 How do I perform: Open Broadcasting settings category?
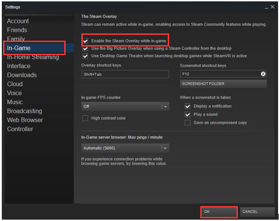(x=24, y=111)
